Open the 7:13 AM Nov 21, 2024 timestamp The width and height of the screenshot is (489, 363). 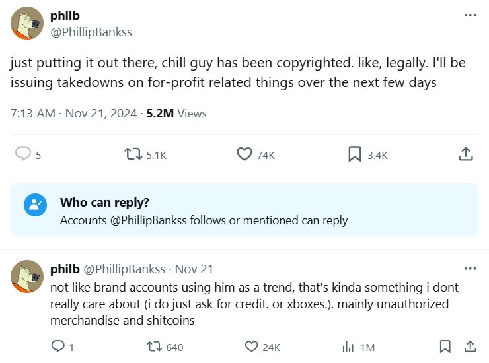[x=73, y=114]
